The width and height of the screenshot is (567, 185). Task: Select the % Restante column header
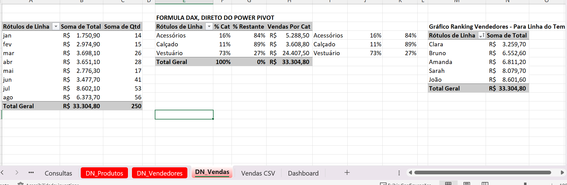249,27
